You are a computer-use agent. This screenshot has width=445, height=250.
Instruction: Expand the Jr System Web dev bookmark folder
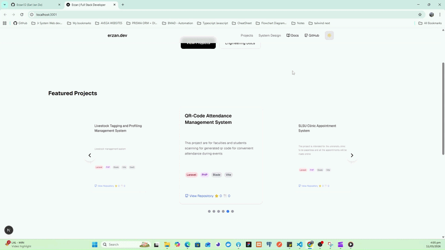47,23
